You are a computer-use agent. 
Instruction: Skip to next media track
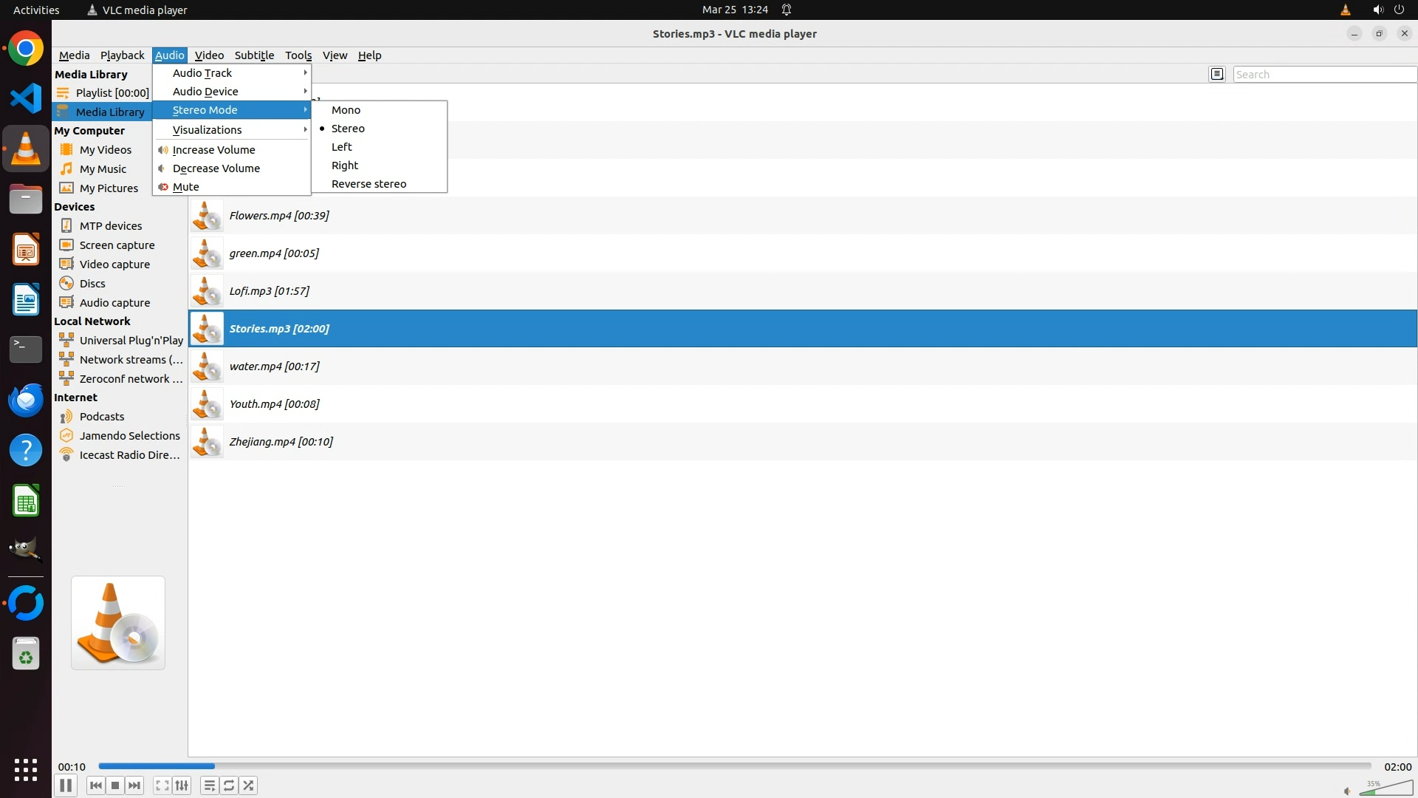click(134, 785)
